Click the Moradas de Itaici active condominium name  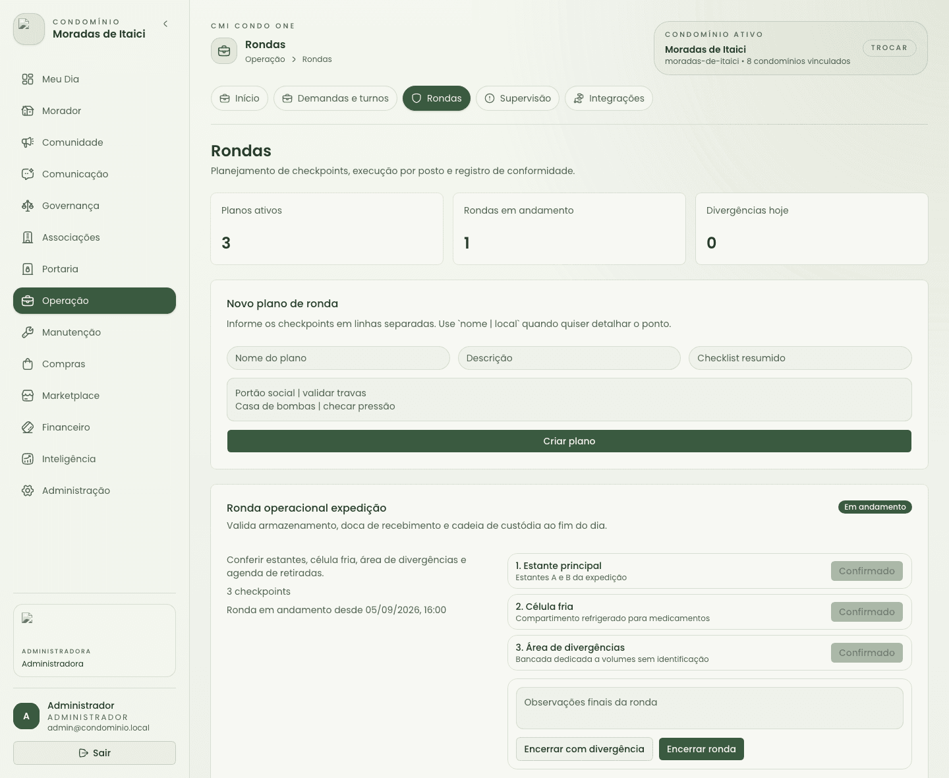pyautogui.click(x=705, y=49)
